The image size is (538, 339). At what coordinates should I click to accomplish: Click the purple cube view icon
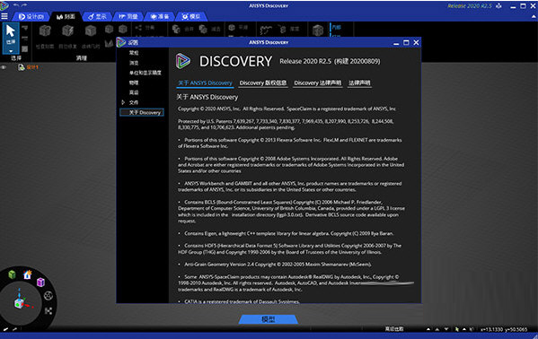point(40,282)
